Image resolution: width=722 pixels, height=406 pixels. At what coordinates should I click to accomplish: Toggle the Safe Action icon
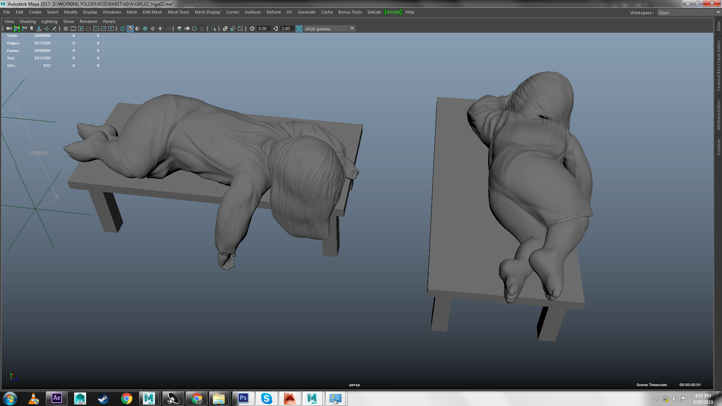click(103, 29)
